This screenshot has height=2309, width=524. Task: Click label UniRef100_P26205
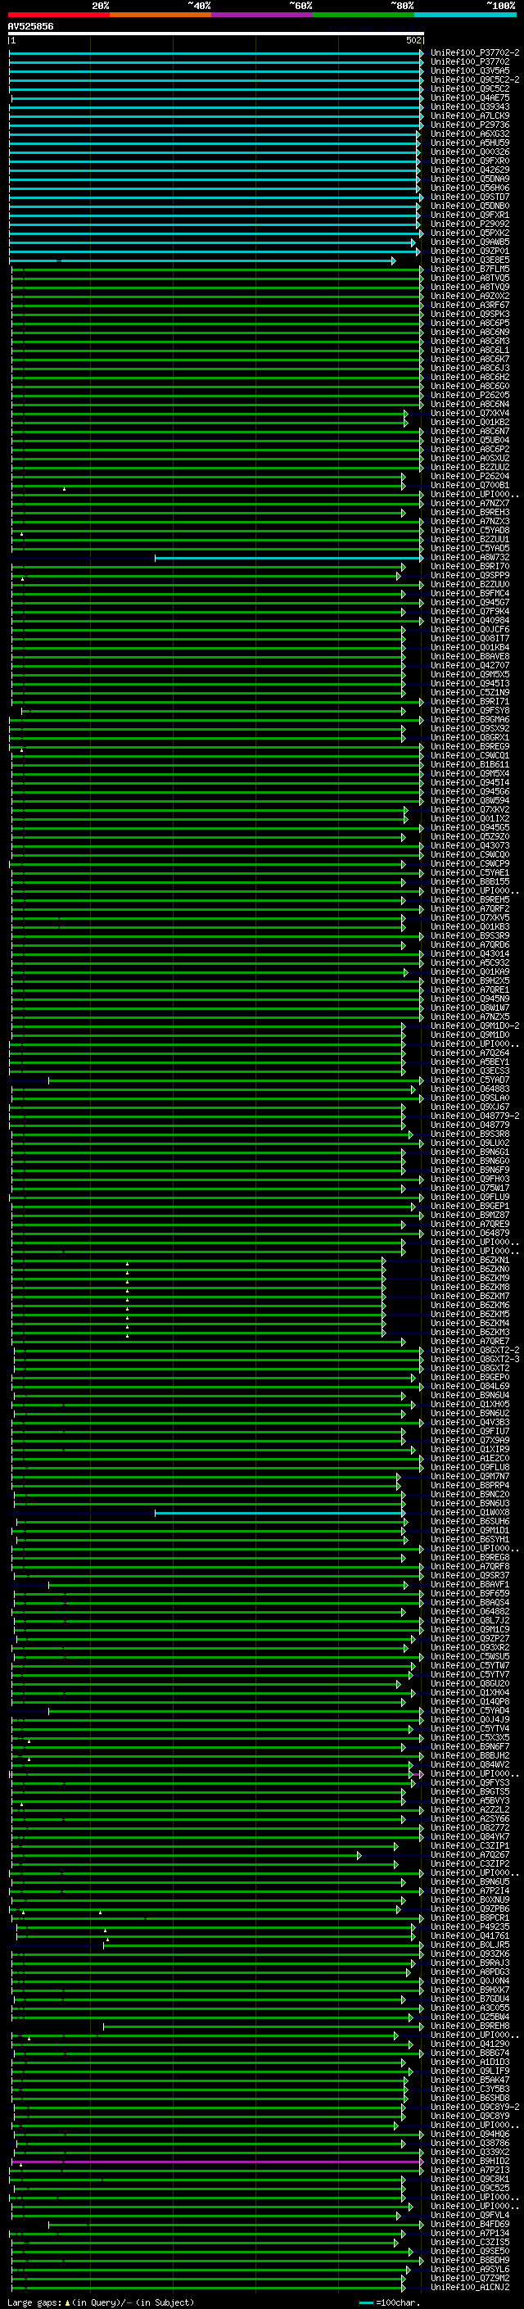(470, 396)
